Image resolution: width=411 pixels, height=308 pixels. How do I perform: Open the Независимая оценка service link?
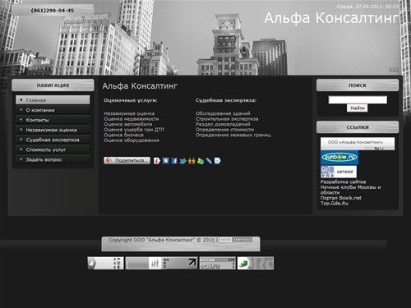[x=129, y=113]
